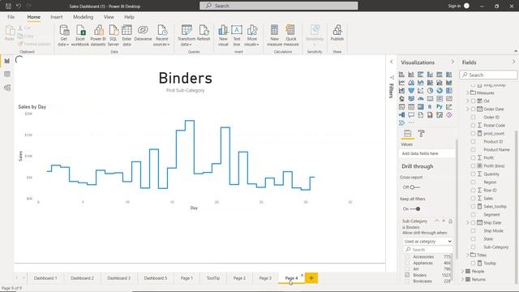
Task: Open Power BI datasets
Action: (x=98, y=35)
